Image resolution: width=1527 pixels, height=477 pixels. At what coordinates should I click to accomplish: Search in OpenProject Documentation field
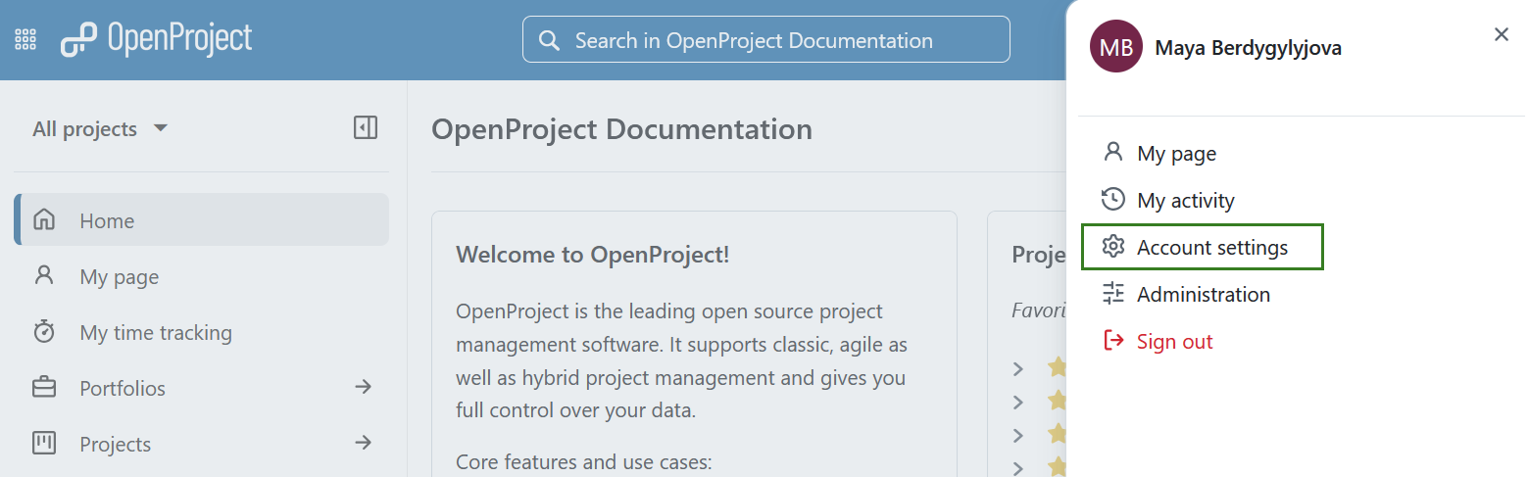tap(766, 39)
